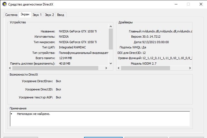The width and height of the screenshot is (207, 138).
Task: Click down arrow of Устройство vertical scrollbar
Action: 111,64
